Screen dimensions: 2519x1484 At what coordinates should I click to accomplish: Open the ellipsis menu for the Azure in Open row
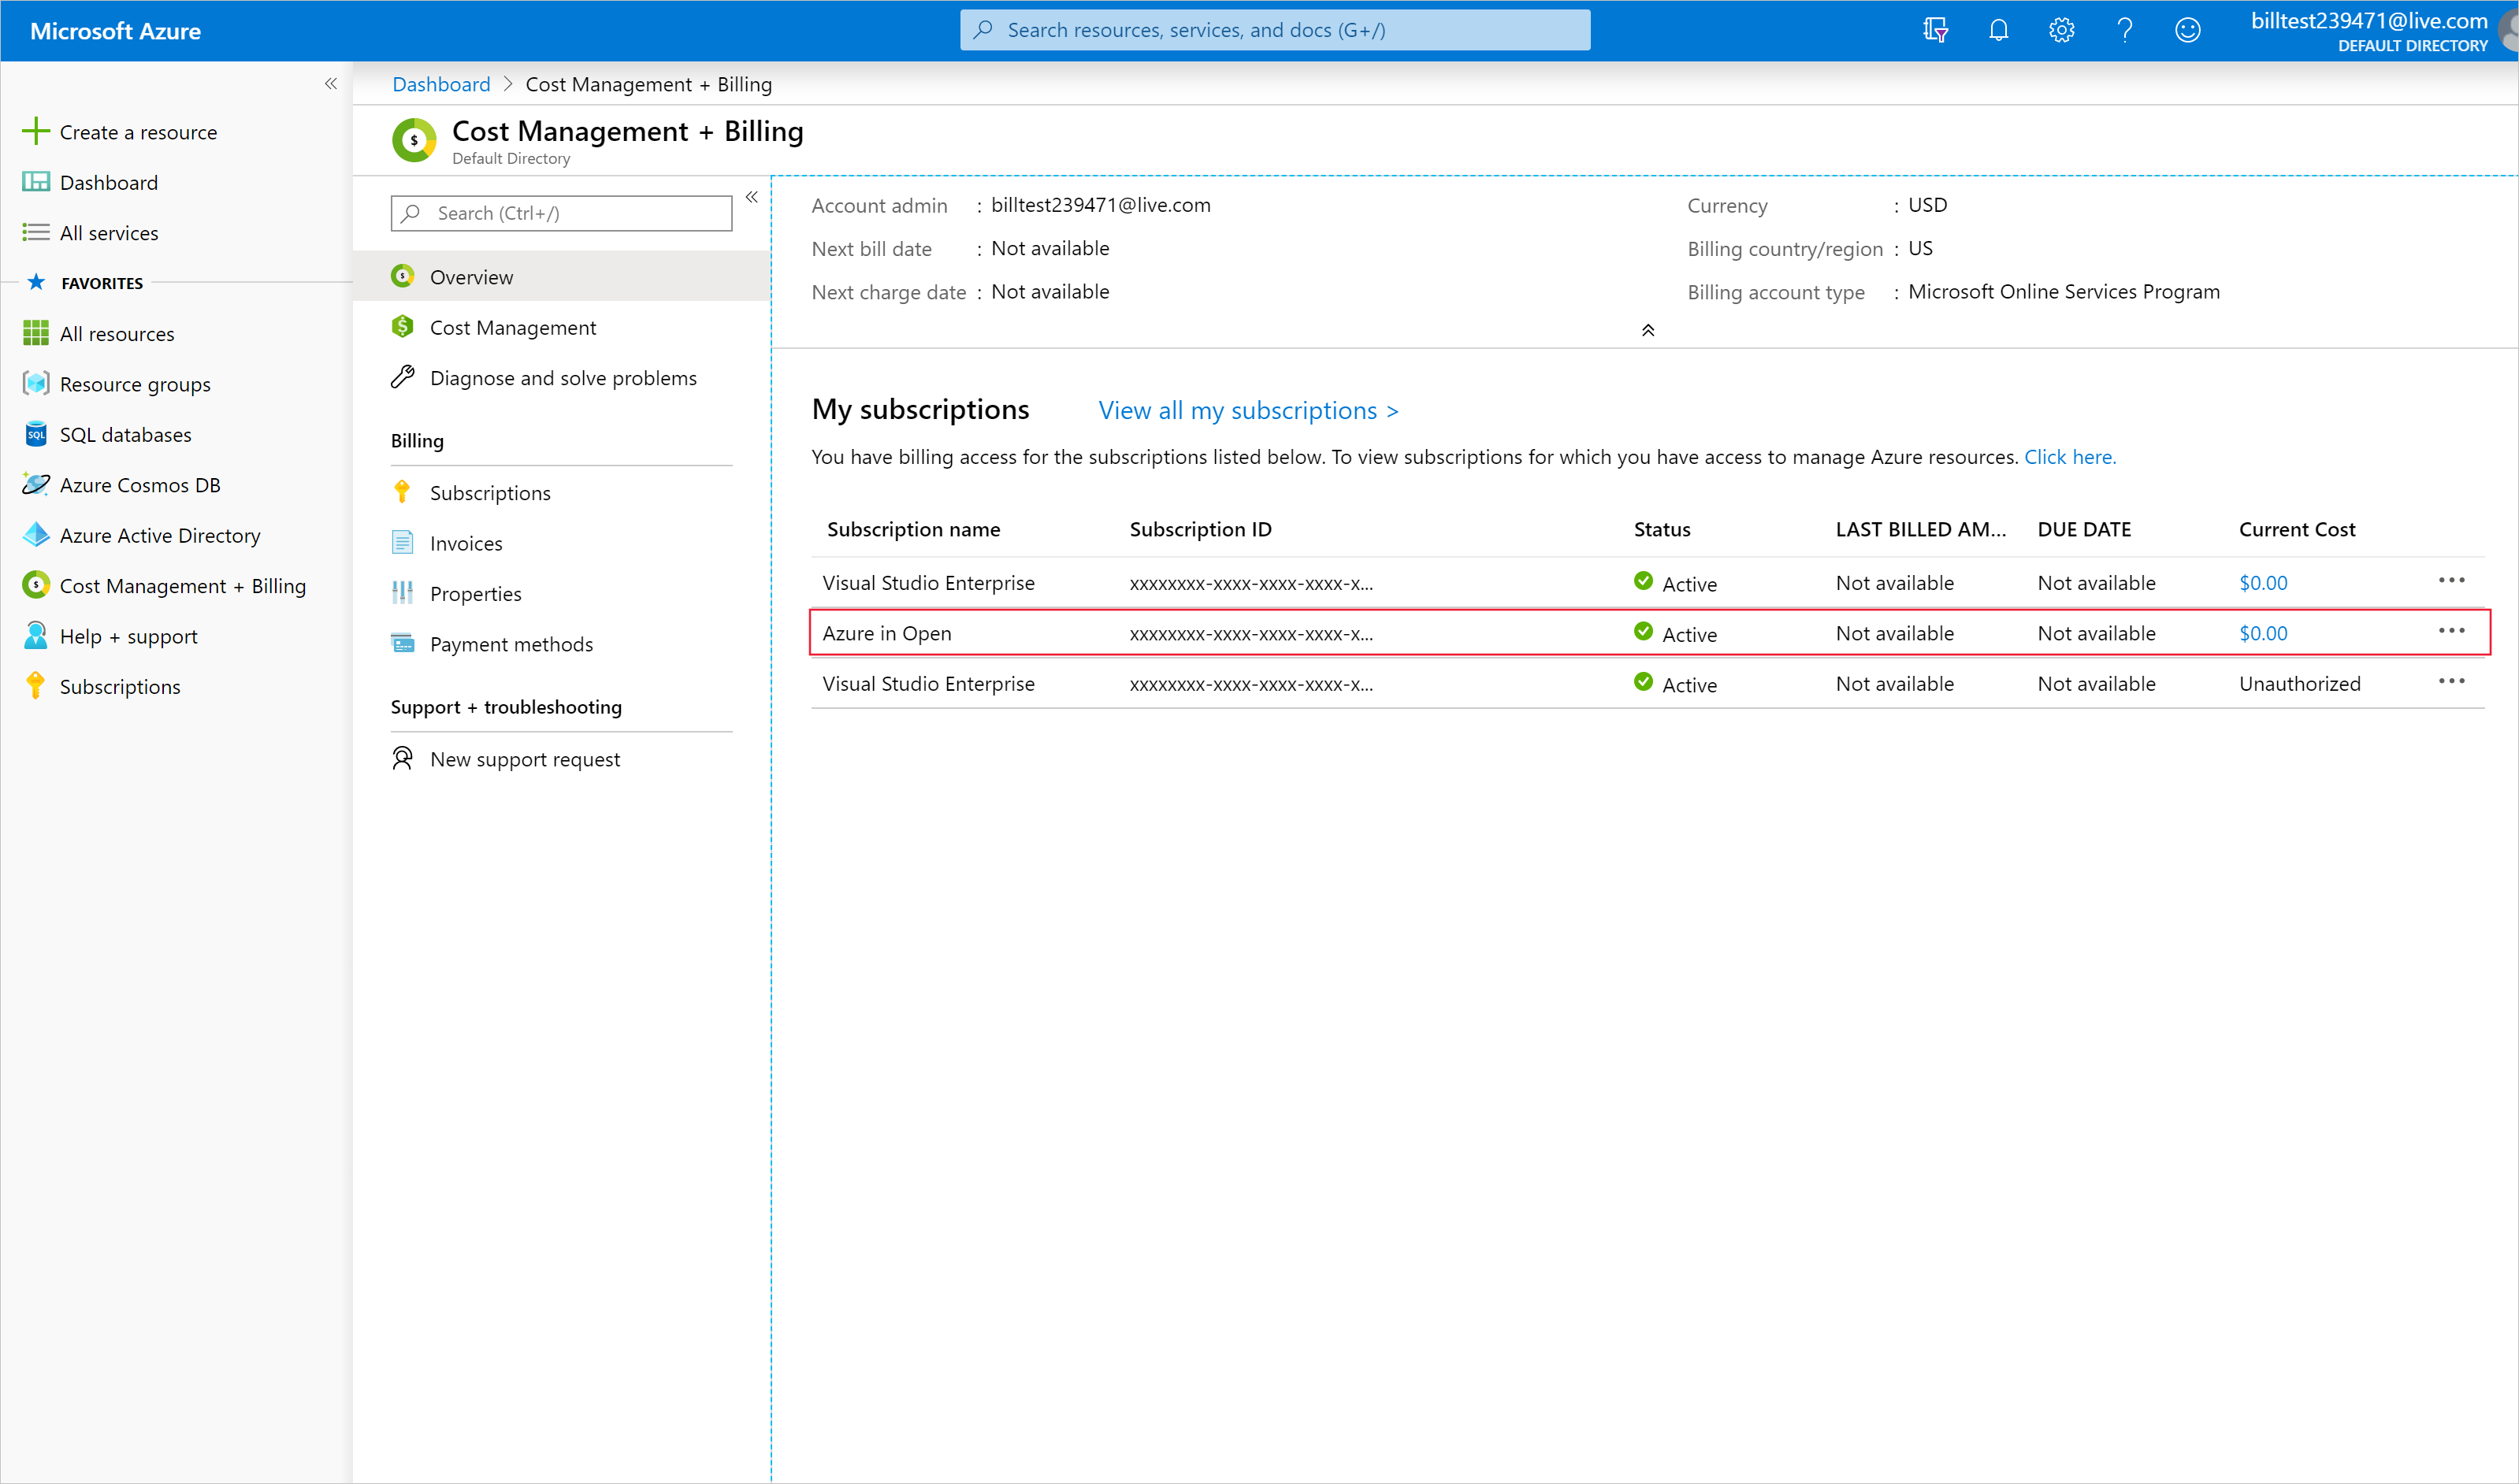[2451, 631]
